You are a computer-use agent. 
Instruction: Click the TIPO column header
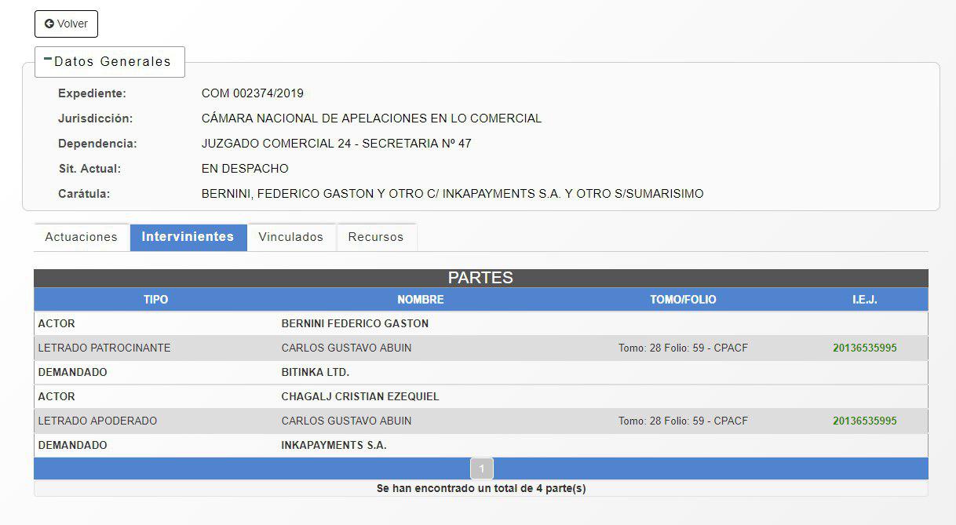tap(155, 300)
